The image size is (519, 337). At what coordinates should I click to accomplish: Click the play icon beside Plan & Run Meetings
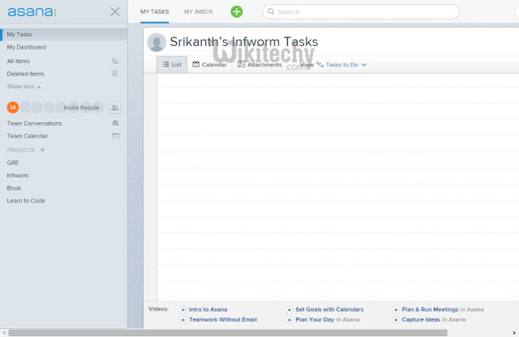coord(396,309)
